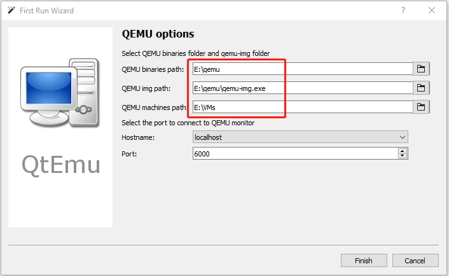
Task: Click the Finish button
Action: coord(364,261)
